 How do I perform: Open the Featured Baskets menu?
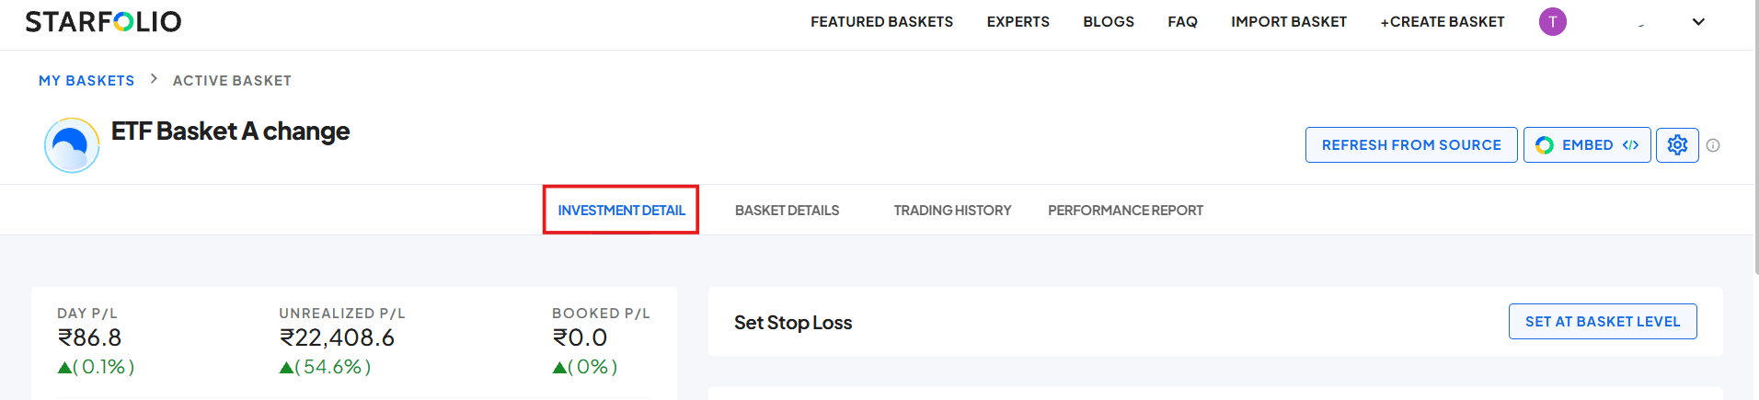pyautogui.click(x=881, y=21)
